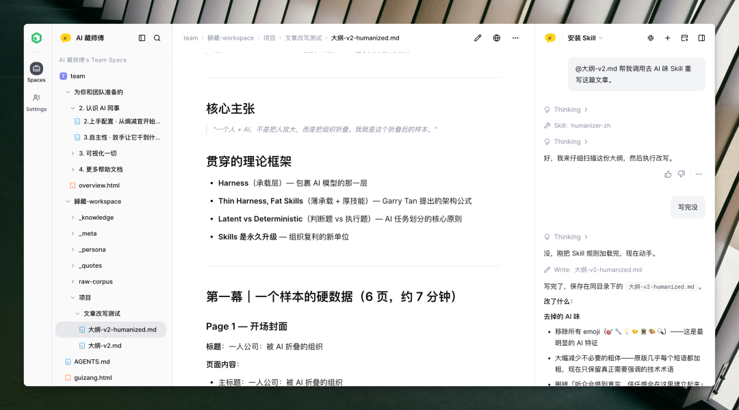Click team in the breadcrumb trail

tap(190, 38)
